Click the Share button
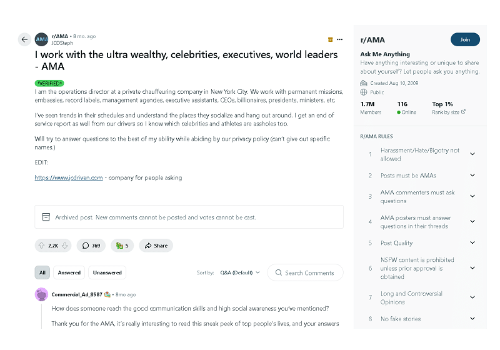Screen dimensions: 500x350 coord(156,246)
